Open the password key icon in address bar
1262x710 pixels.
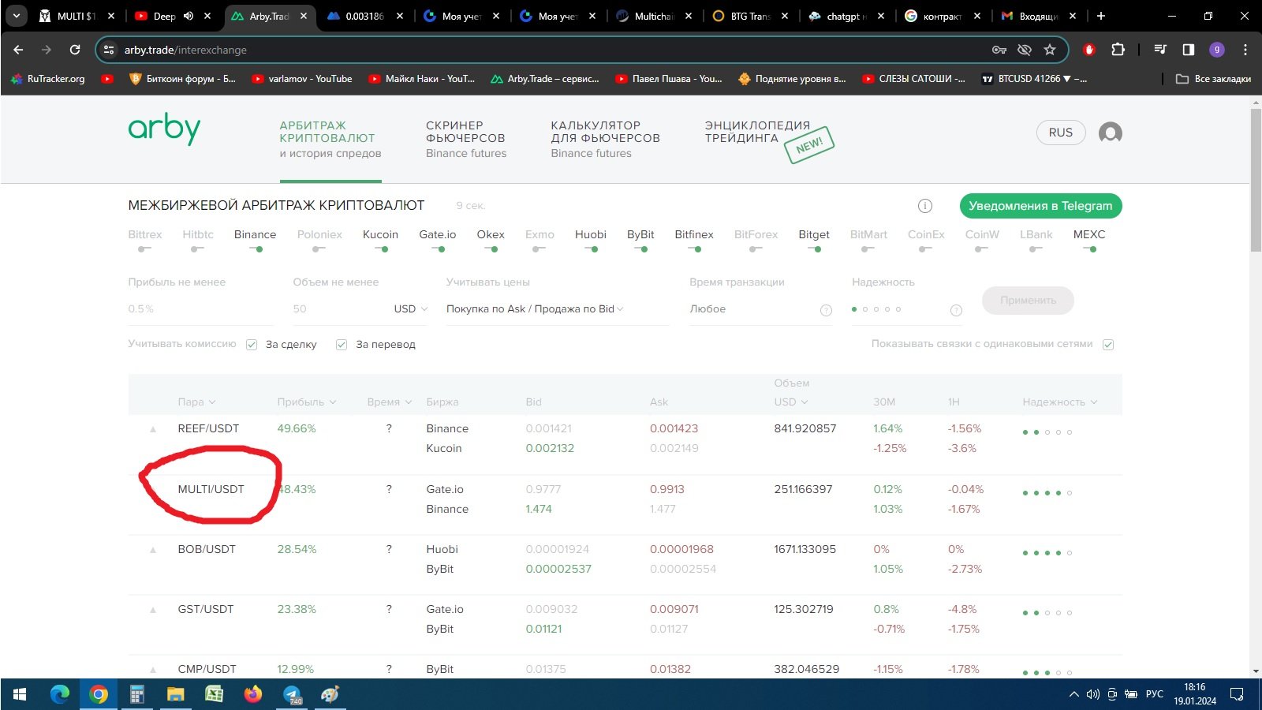(x=999, y=50)
